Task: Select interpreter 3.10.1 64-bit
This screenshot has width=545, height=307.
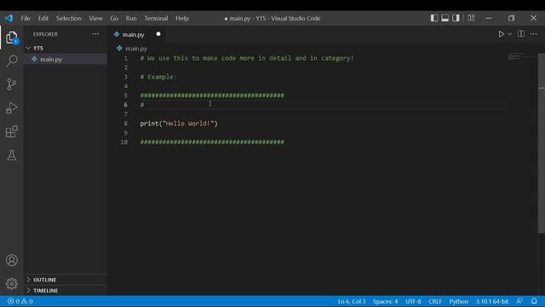Action: point(492,301)
